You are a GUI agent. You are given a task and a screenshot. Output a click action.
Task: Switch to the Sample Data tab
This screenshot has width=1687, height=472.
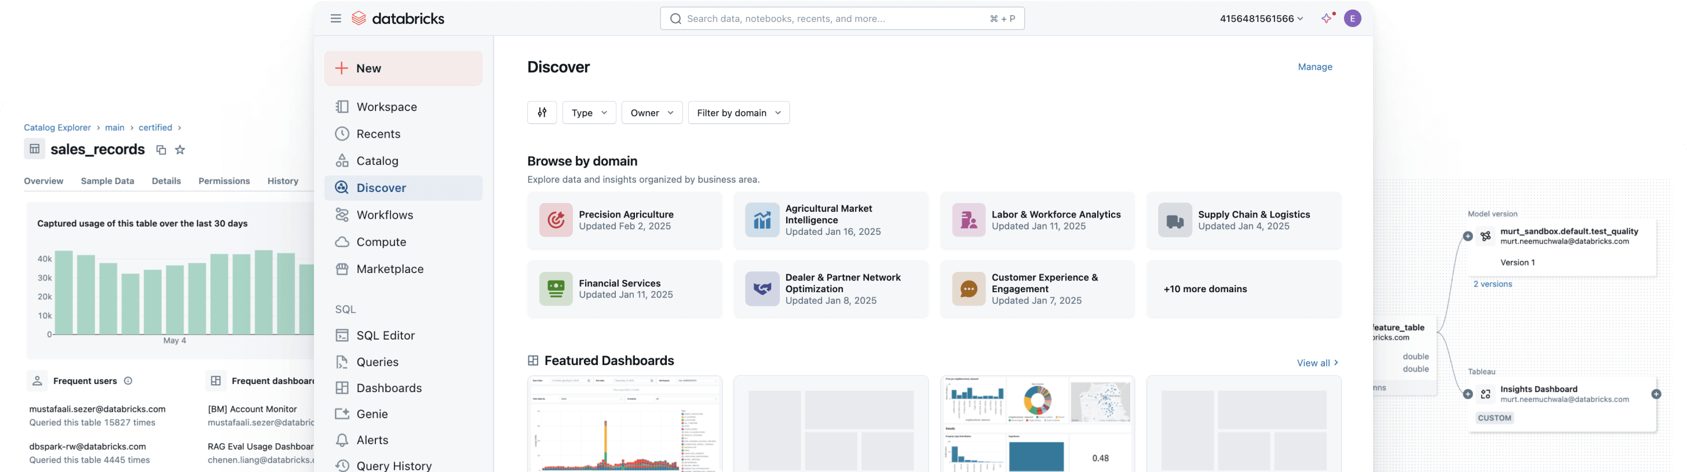(107, 181)
